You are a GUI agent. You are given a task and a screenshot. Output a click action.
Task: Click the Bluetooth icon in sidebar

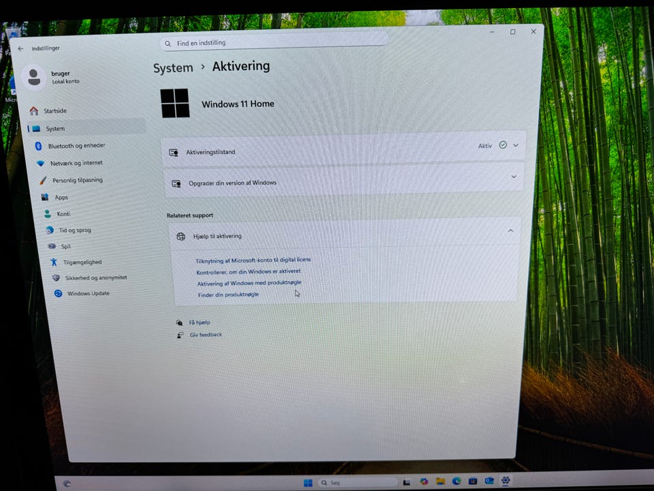(38, 146)
